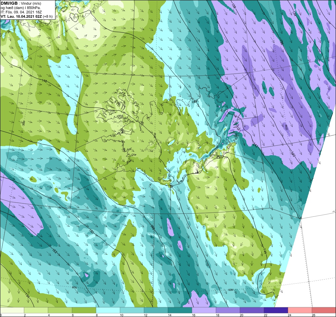Click the right '60N' latitude label
This screenshot has height=317, width=336.
pos(230,290)
